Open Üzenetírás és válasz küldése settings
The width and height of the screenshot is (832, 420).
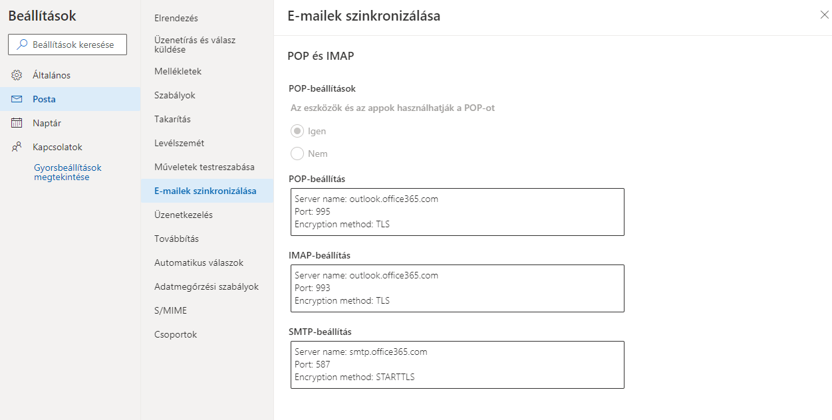[x=195, y=45]
